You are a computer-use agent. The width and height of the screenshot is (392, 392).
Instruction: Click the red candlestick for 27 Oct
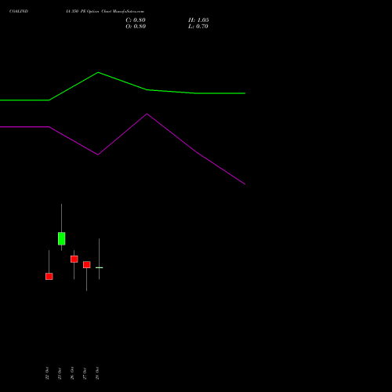87,264
